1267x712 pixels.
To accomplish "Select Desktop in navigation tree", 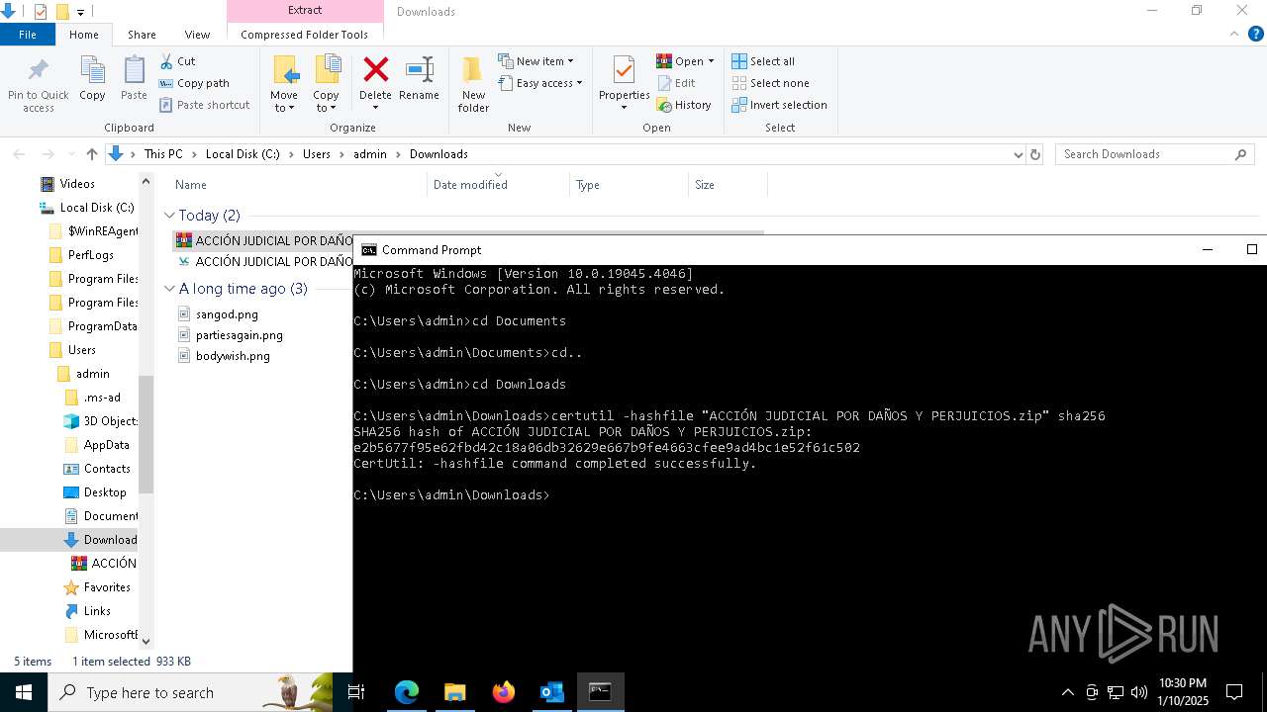I will pos(105,492).
